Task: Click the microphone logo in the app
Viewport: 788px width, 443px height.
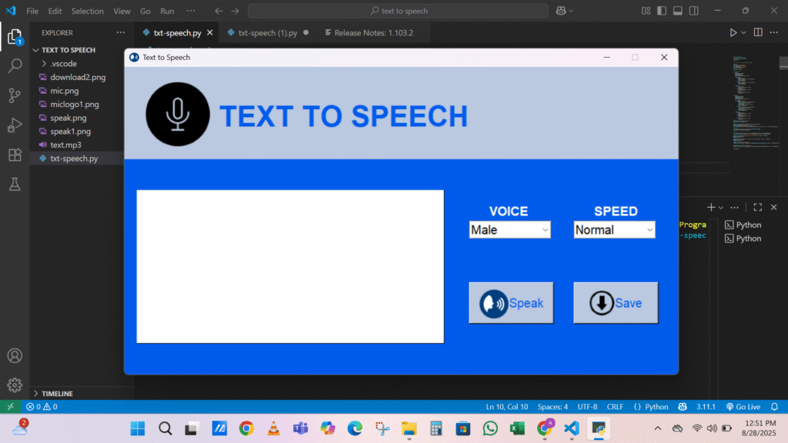Action: [178, 114]
